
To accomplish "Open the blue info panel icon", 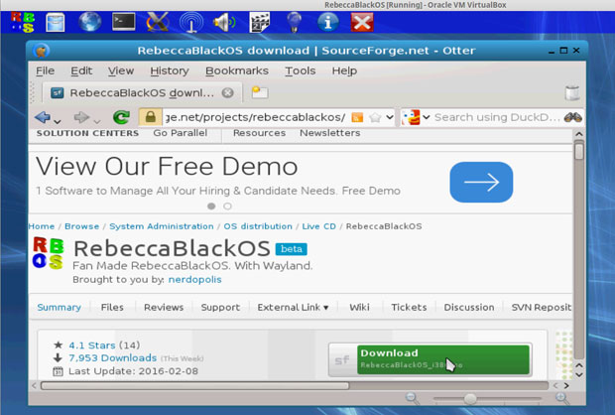I will (328, 22).
